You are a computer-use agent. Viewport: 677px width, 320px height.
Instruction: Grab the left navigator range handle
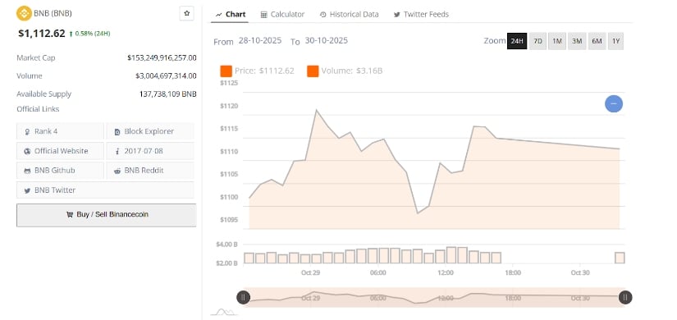(243, 297)
